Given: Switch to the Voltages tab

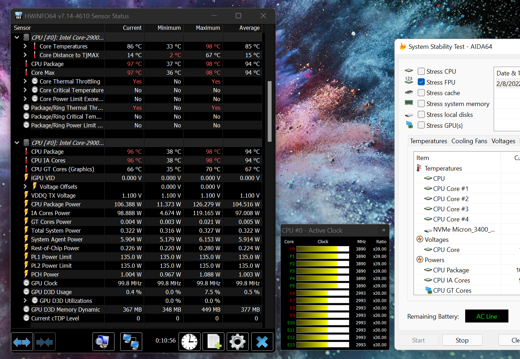Looking at the screenshot, I should pos(503,141).
